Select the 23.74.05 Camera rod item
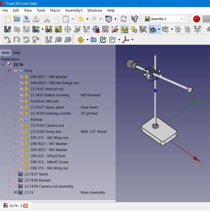The height and width of the screenshot is (211, 210). tap(47, 125)
